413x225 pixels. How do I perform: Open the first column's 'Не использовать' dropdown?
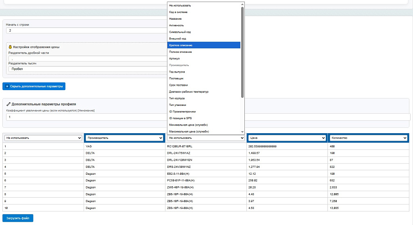coord(43,138)
